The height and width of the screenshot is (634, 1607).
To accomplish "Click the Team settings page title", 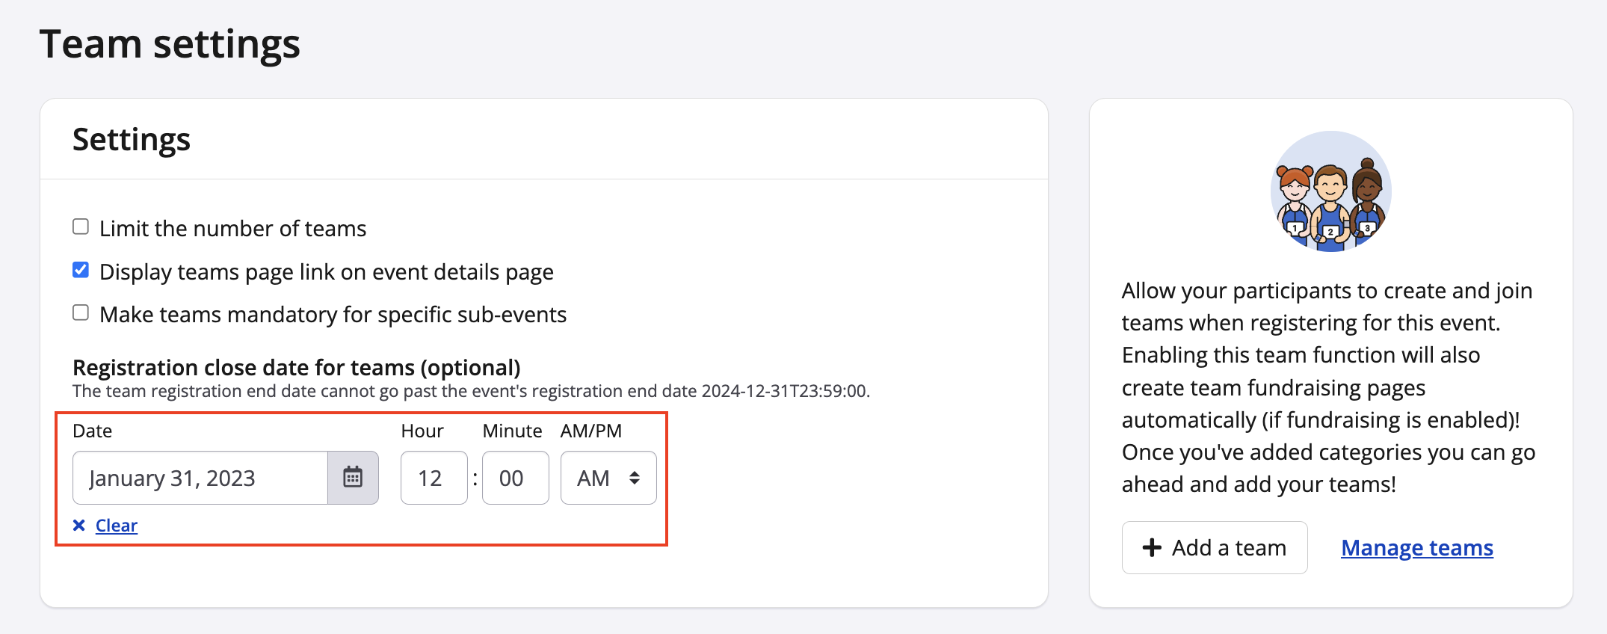I will (170, 44).
